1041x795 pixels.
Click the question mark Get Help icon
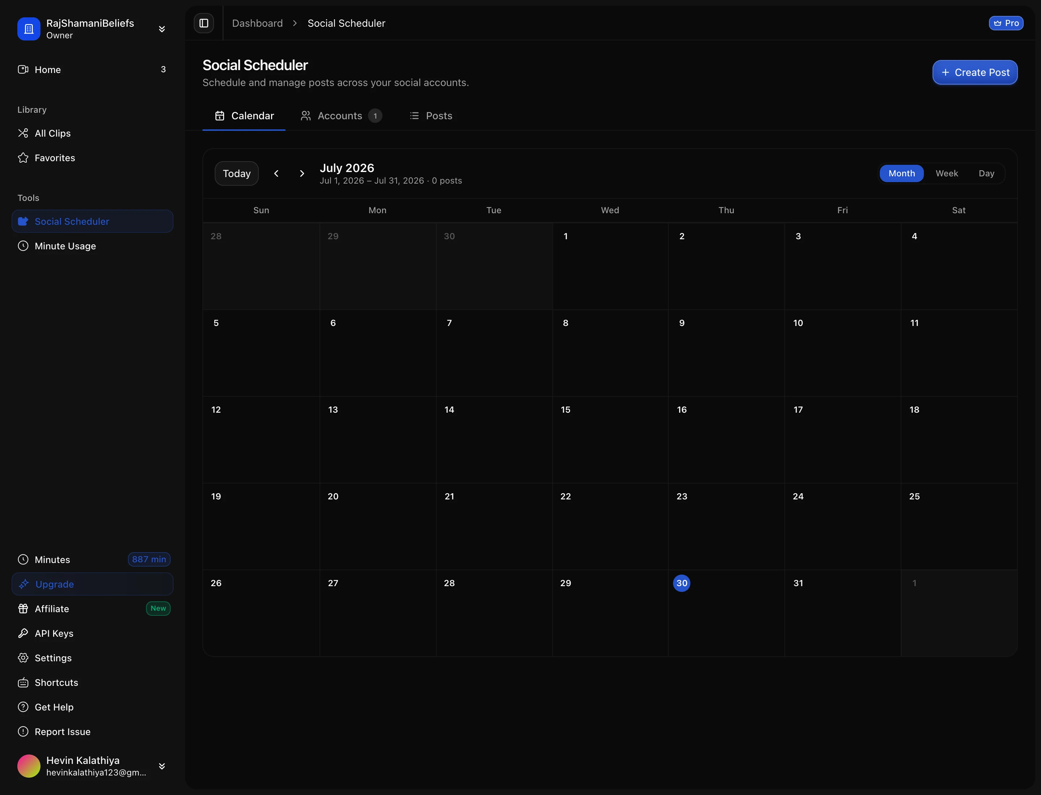23,707
